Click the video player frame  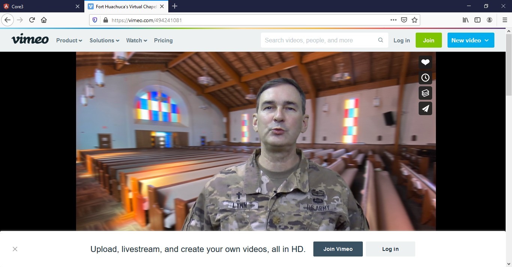[256, 141]
